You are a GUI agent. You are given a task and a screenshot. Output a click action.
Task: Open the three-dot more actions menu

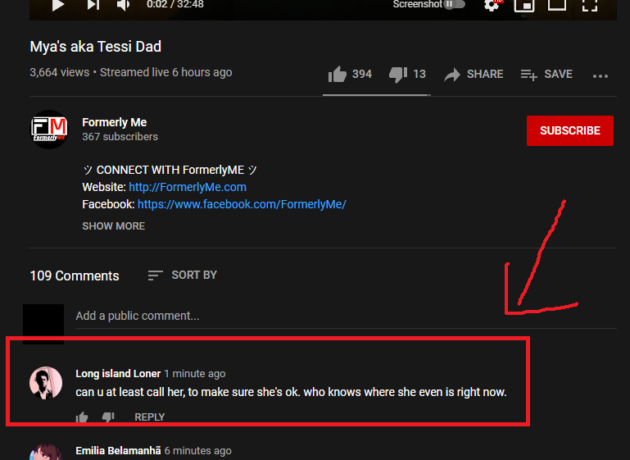[x=601, y=76]
